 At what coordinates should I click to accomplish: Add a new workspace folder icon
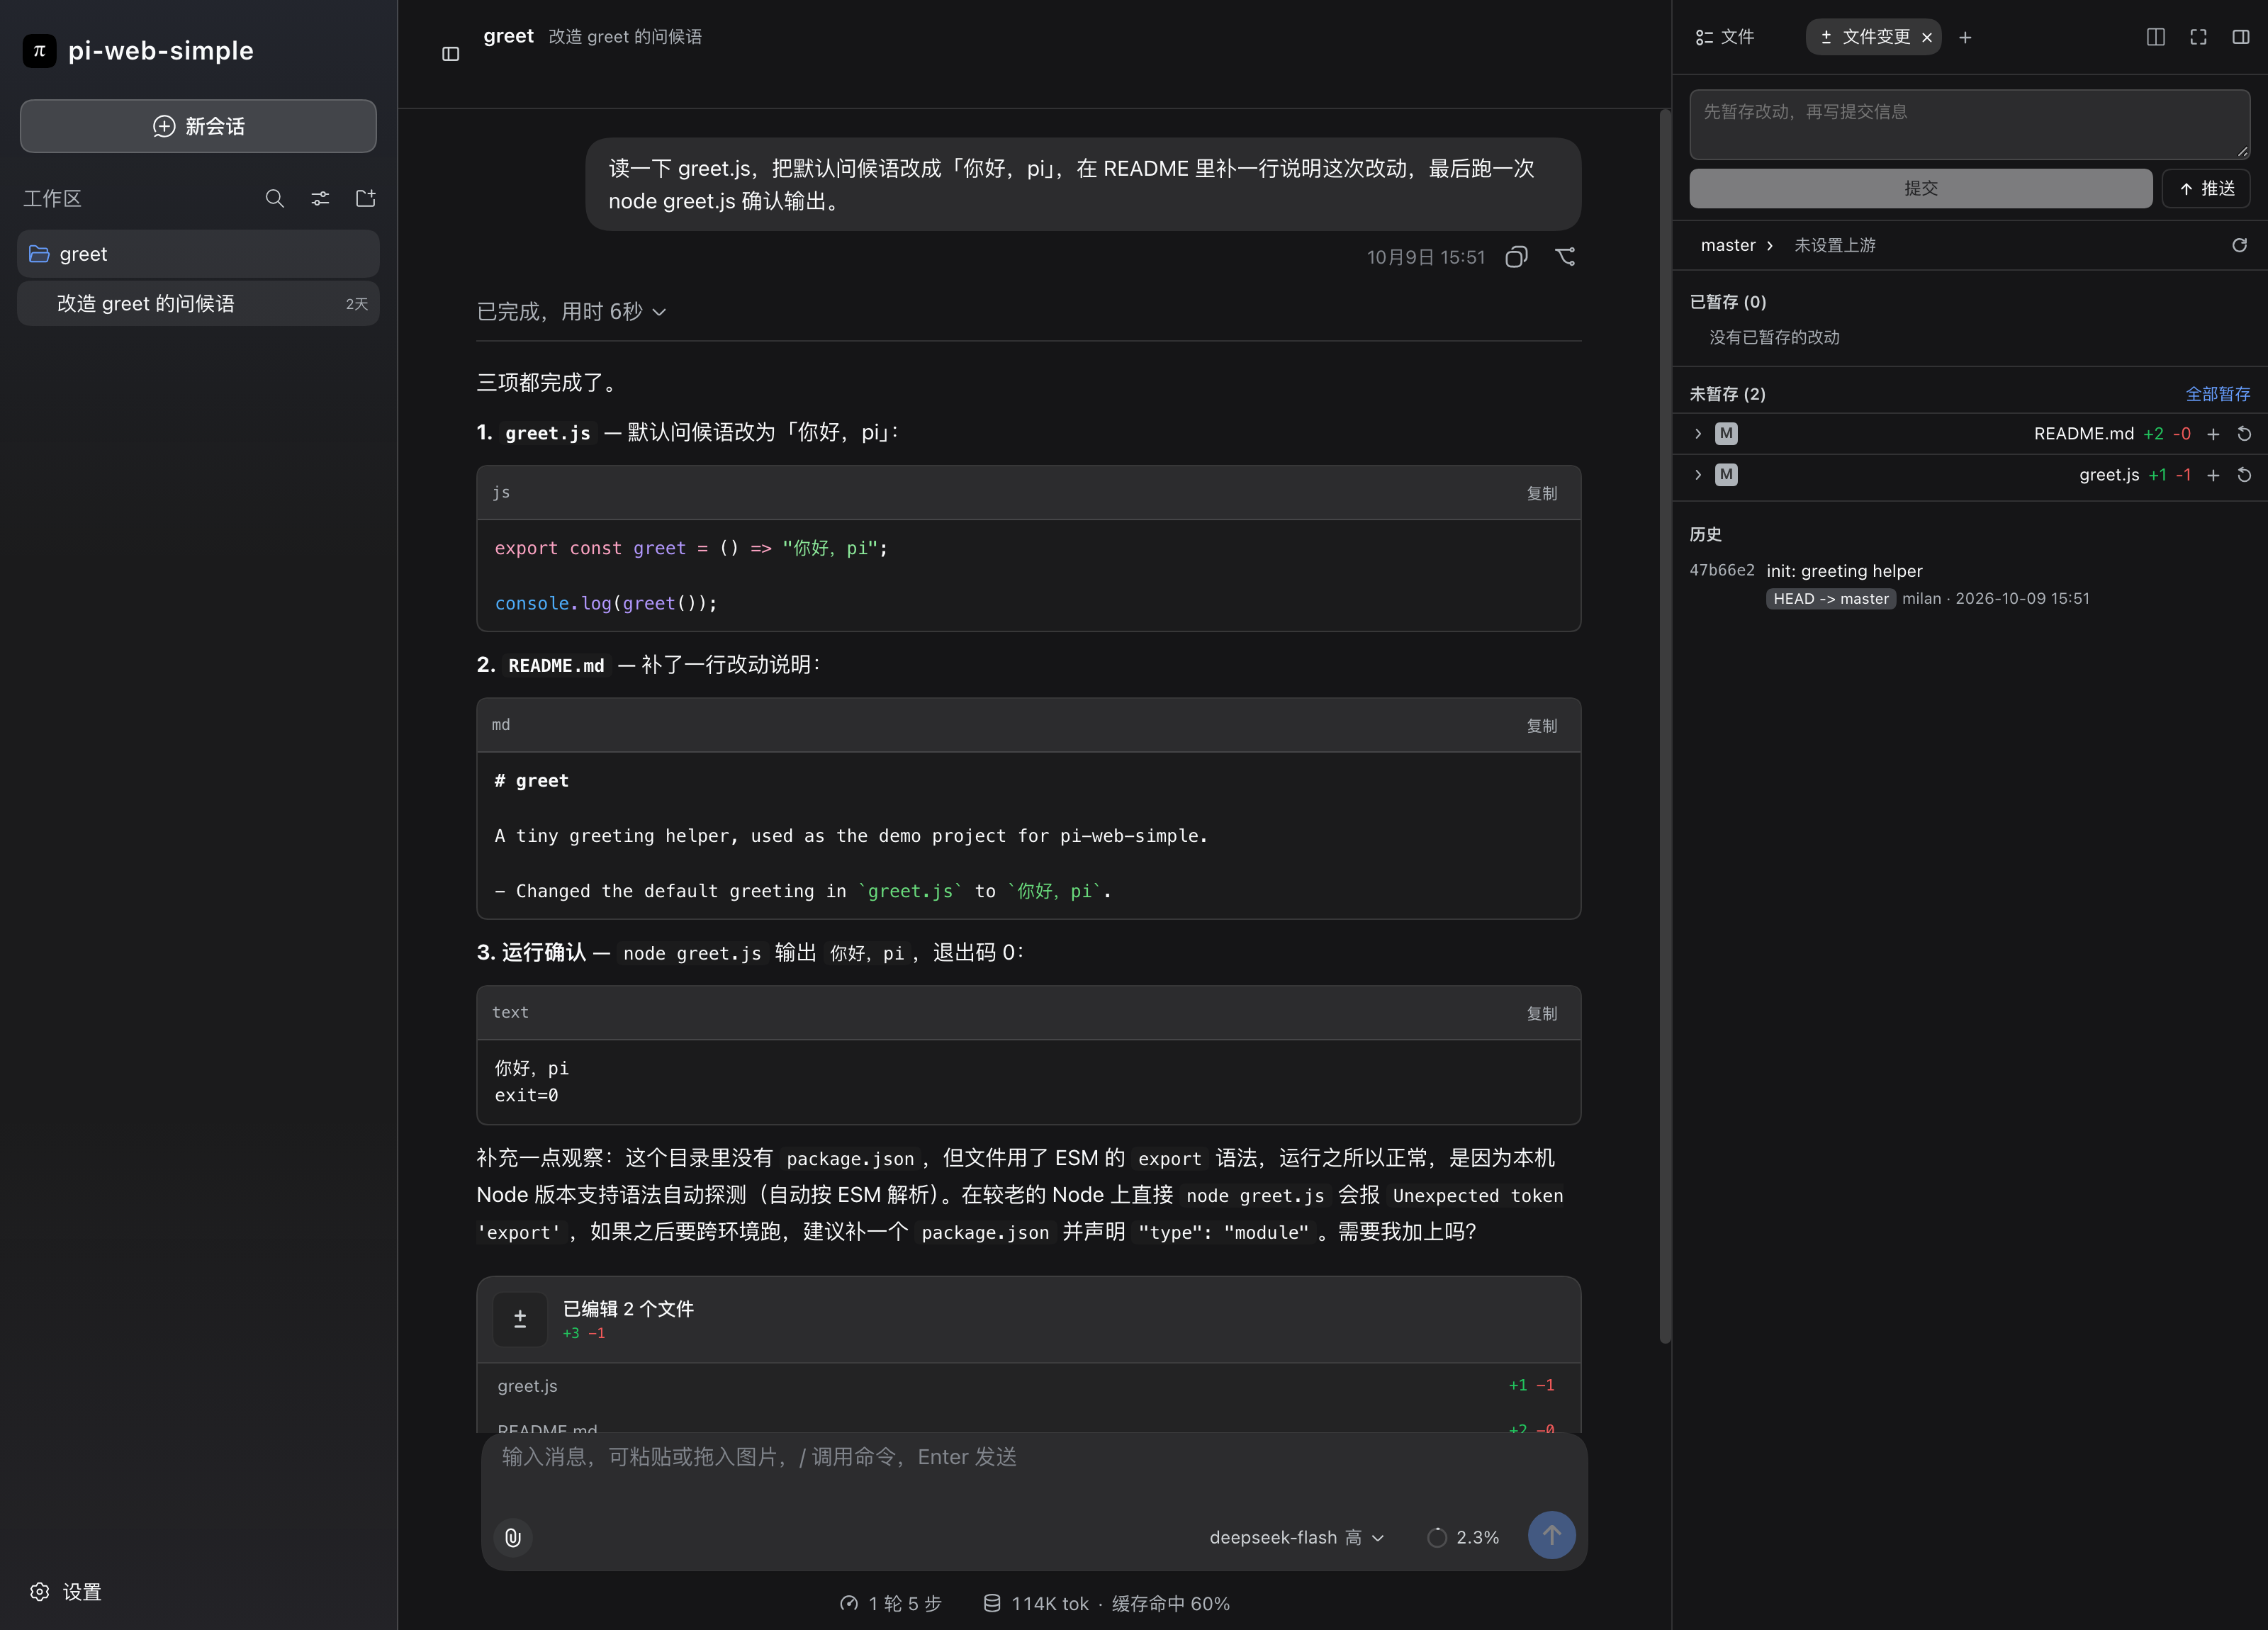point(366,198)
